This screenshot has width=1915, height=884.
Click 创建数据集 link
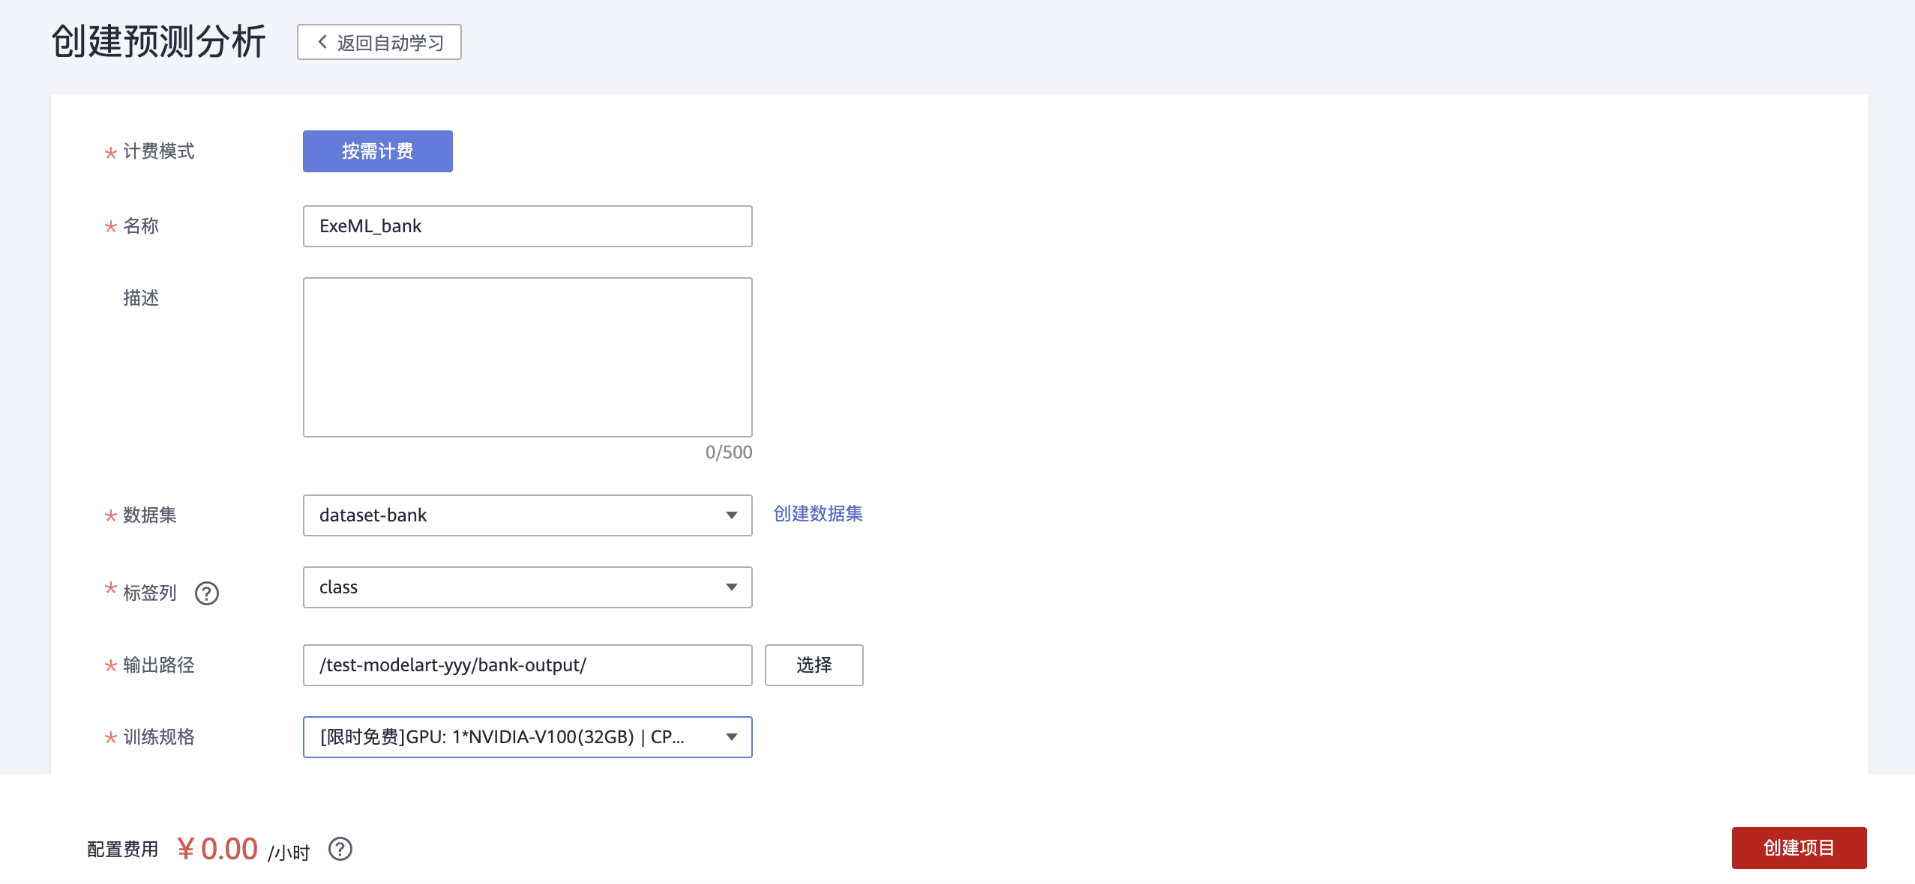point(817,514)
